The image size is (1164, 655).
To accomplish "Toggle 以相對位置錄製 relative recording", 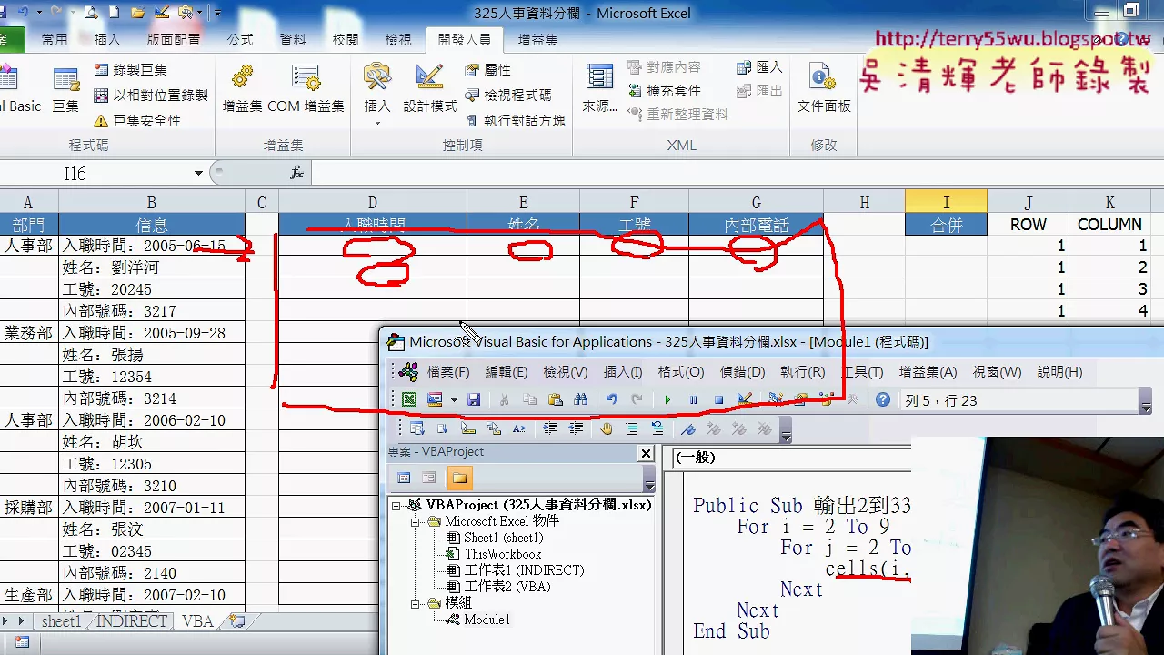I will click(x=151, y=95).
